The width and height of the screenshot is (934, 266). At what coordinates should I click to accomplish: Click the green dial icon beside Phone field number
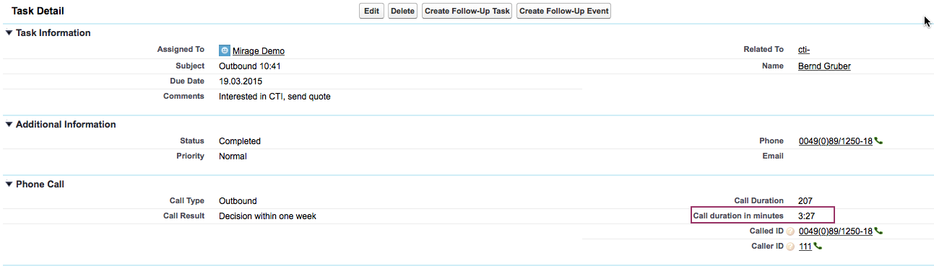tap(878, 141)
